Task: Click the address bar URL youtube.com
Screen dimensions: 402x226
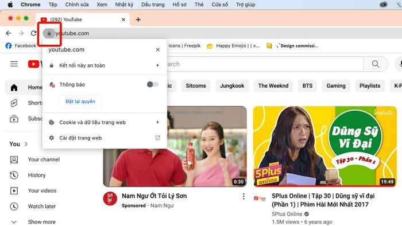Action: (x=72, y=33)
